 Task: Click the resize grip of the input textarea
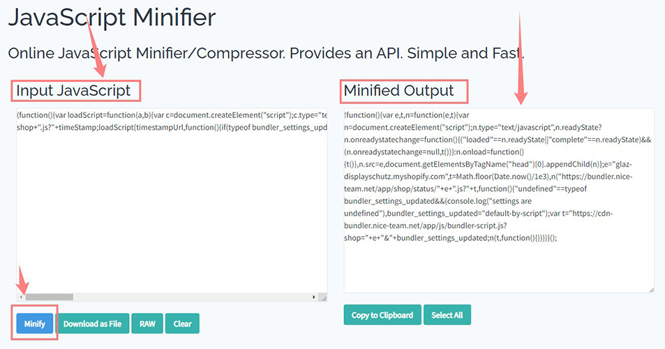(323, 297)
